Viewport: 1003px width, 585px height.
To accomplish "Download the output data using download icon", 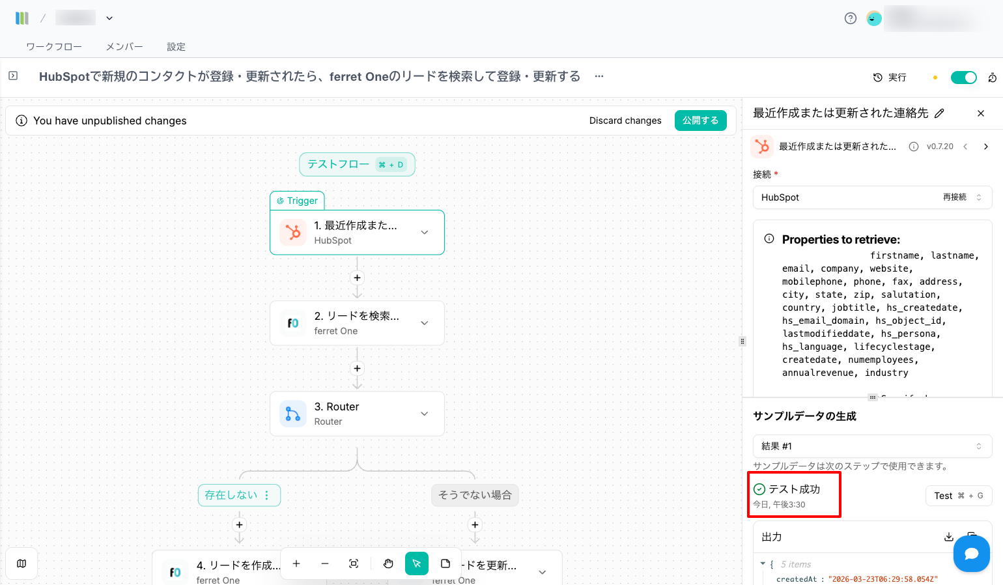I will (948, 537).
